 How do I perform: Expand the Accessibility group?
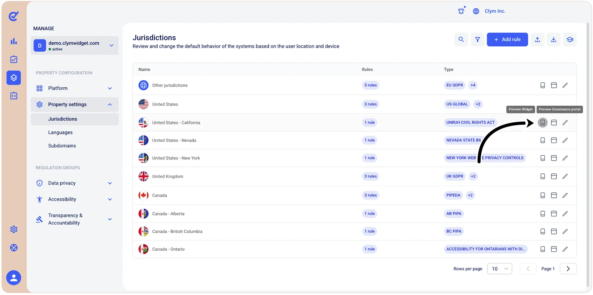[x=75, y=199]
